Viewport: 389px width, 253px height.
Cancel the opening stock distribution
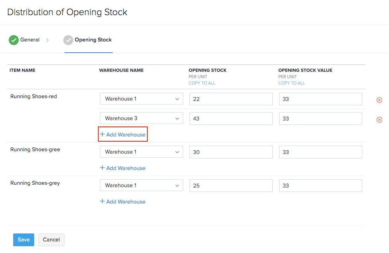coord(51,240)
